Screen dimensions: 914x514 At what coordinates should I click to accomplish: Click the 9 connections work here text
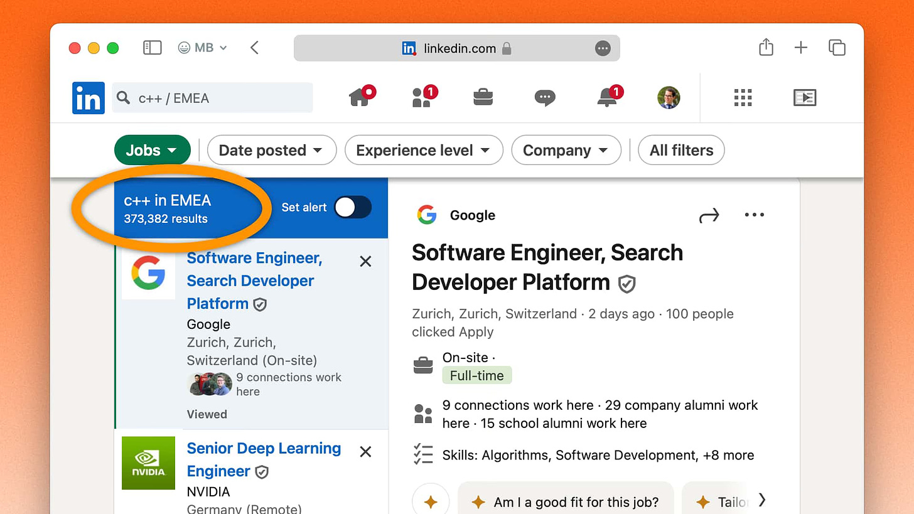(289, 384)
